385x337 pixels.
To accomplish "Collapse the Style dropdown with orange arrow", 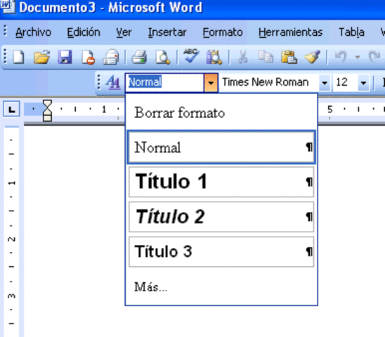I will [211, 83].
